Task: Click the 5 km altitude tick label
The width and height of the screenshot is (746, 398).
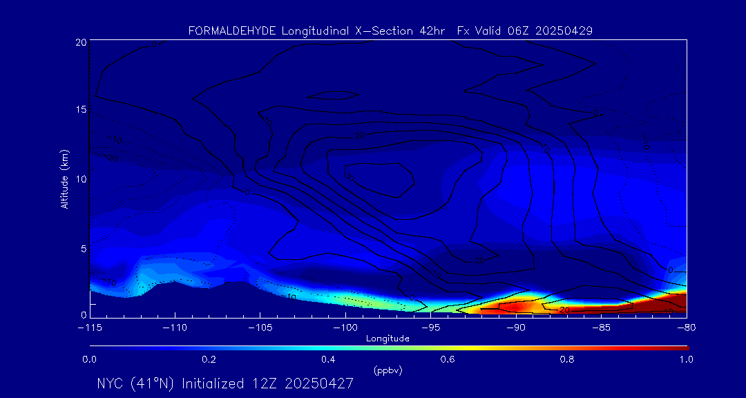Action: point(82,248)
